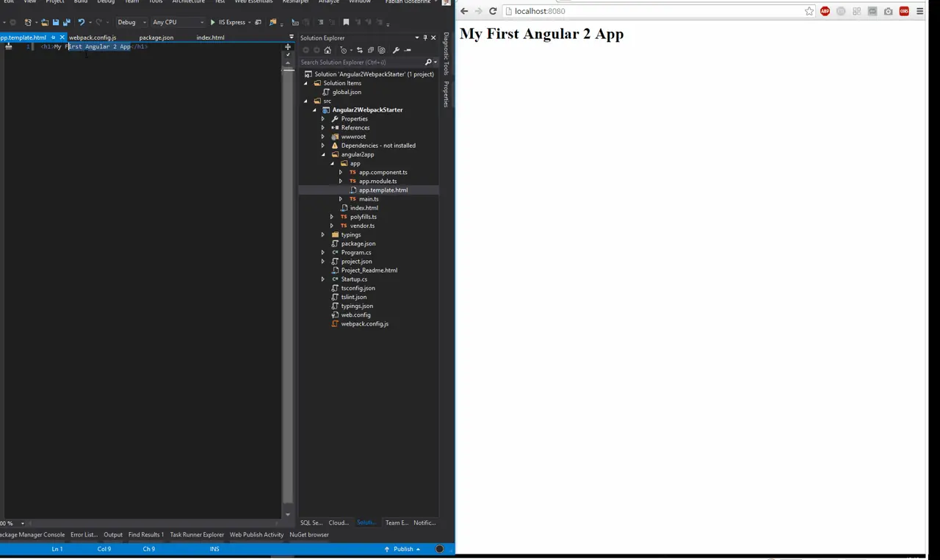Click the Save All toolbar icon
This screenshot has height=560, width=940.
pos(67,22)
